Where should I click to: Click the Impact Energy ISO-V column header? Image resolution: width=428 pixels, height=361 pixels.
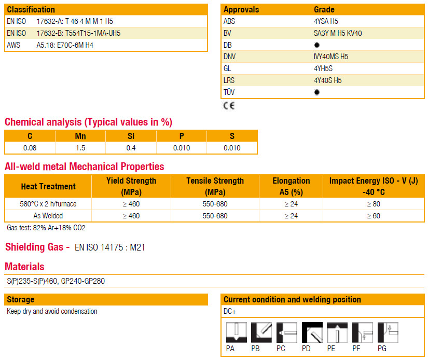tap(373, 186)
